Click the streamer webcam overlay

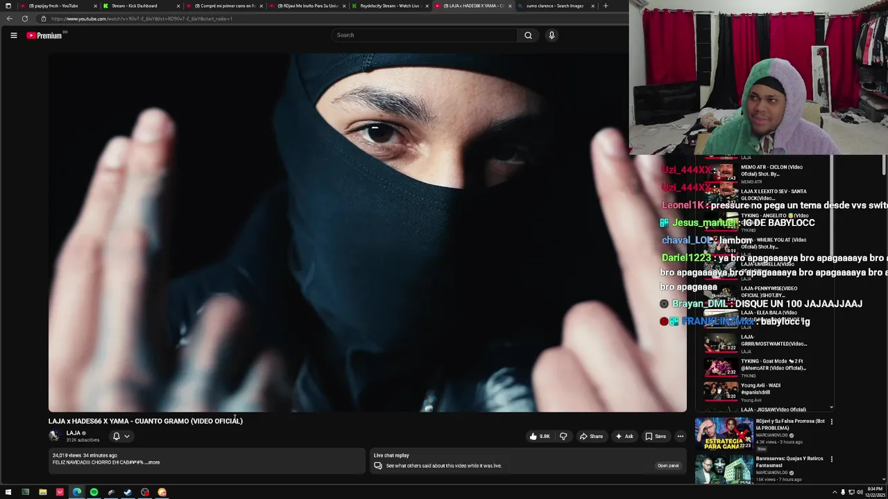[758, 78]
